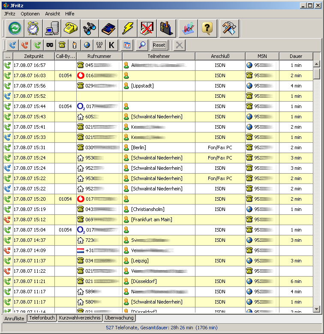Open the phonebook book icon
The height and width of the screenshot is (334, 324).
[x=108, y=28]
